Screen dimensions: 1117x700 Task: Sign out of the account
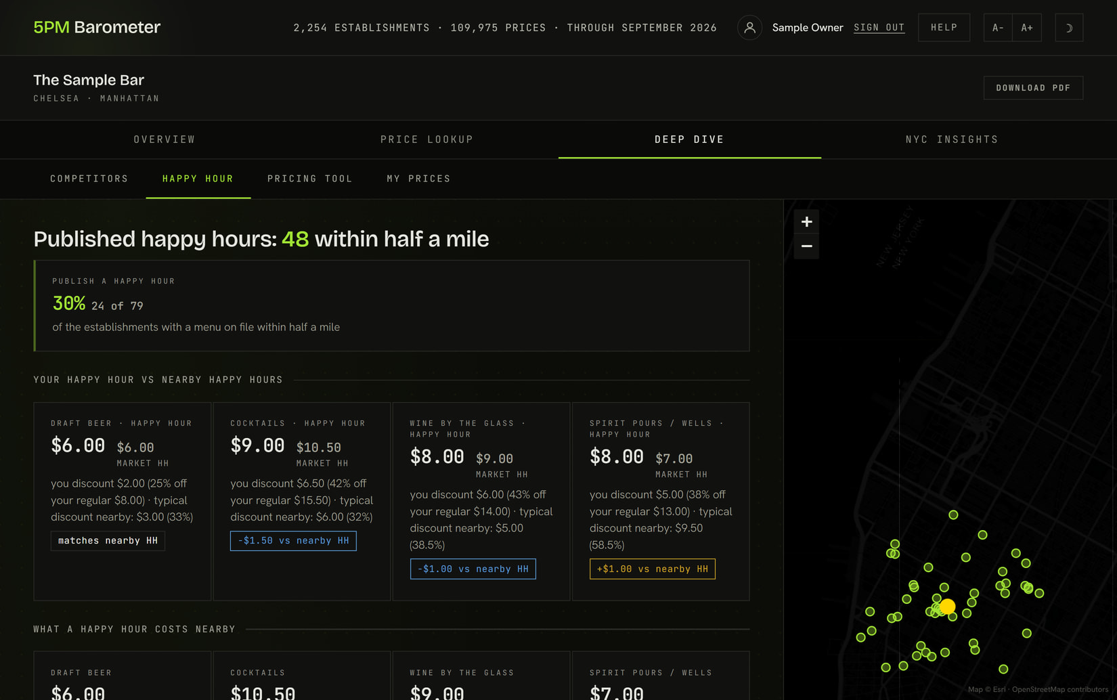(879, 28)
